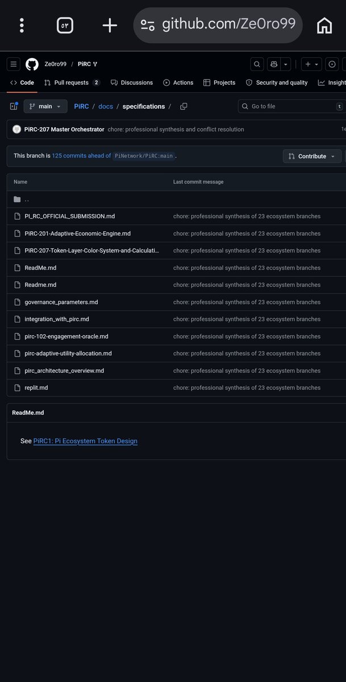Click file icon beside pirc_architecture_overview.md
This screenshot has height=682, width=346.
17,371
